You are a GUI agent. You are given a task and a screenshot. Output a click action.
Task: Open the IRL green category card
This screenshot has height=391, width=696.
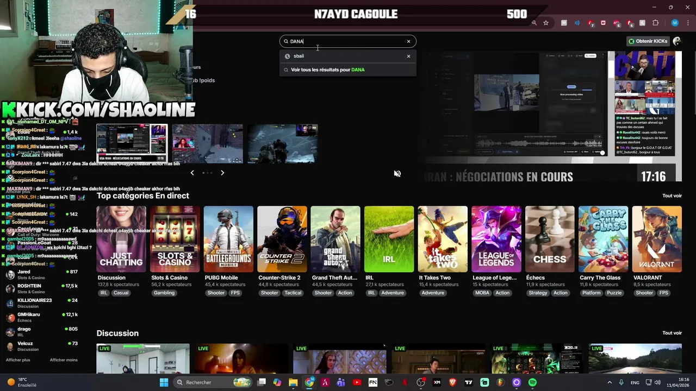389,239
